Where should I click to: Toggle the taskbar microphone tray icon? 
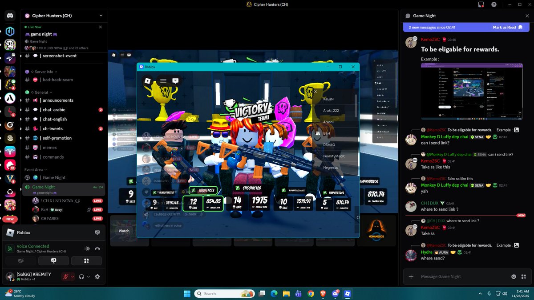tap(489, 293)
